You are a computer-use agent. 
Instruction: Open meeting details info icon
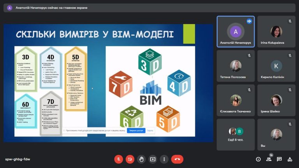pos(258,159)
